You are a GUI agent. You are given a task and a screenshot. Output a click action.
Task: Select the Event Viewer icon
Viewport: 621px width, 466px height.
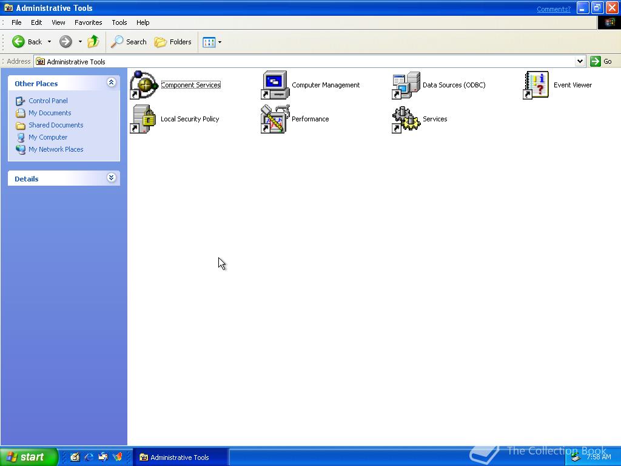coord(536,85)
